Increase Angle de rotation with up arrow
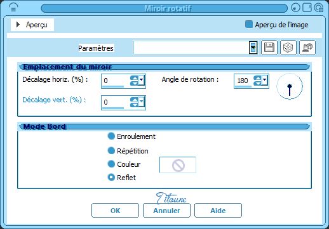 coord(257,78)
